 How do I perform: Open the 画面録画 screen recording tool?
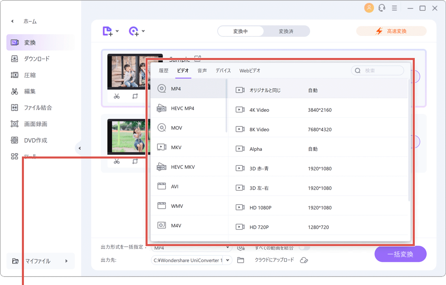[40, 124]
